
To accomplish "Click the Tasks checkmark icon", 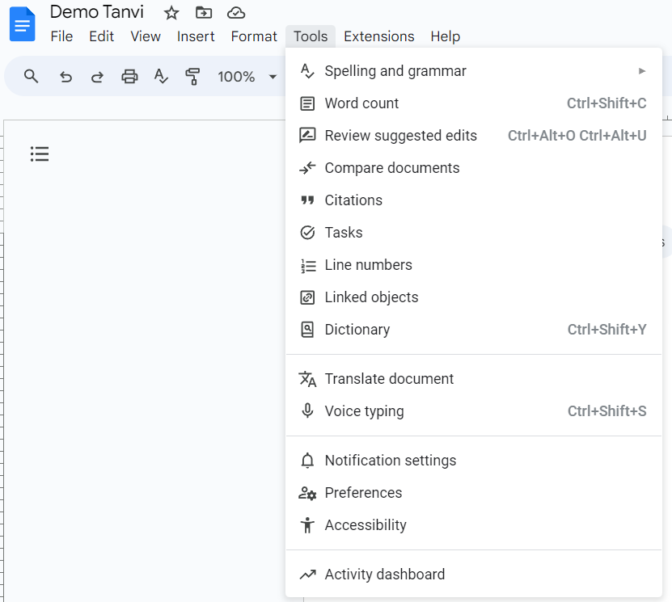I will [x=307, y=233].
